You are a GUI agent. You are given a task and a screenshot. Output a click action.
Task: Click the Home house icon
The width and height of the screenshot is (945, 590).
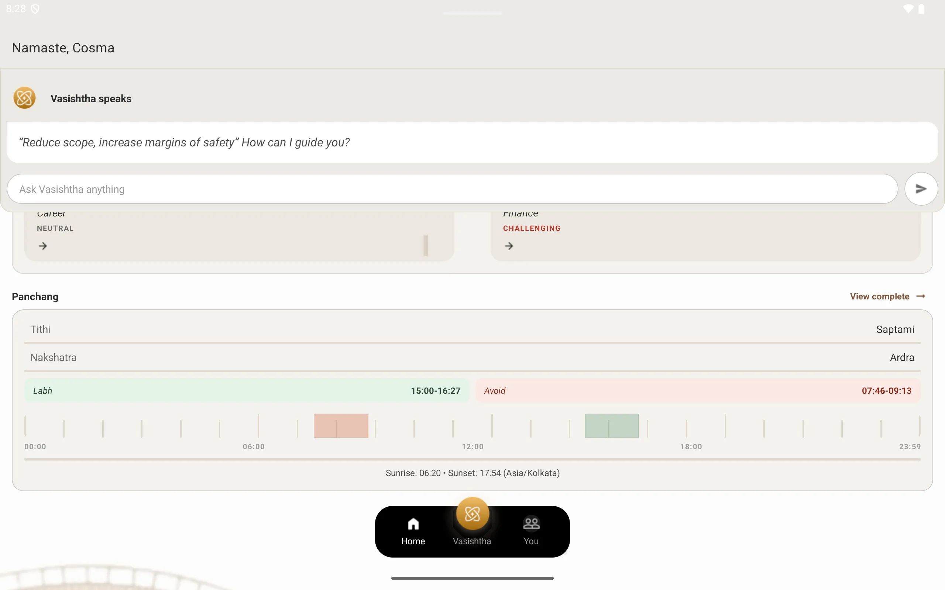[x=413, y=524]
